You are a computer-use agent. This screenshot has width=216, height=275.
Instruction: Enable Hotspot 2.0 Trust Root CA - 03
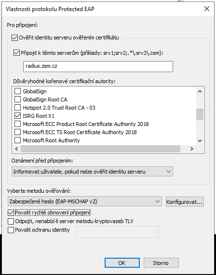[17, 108]
